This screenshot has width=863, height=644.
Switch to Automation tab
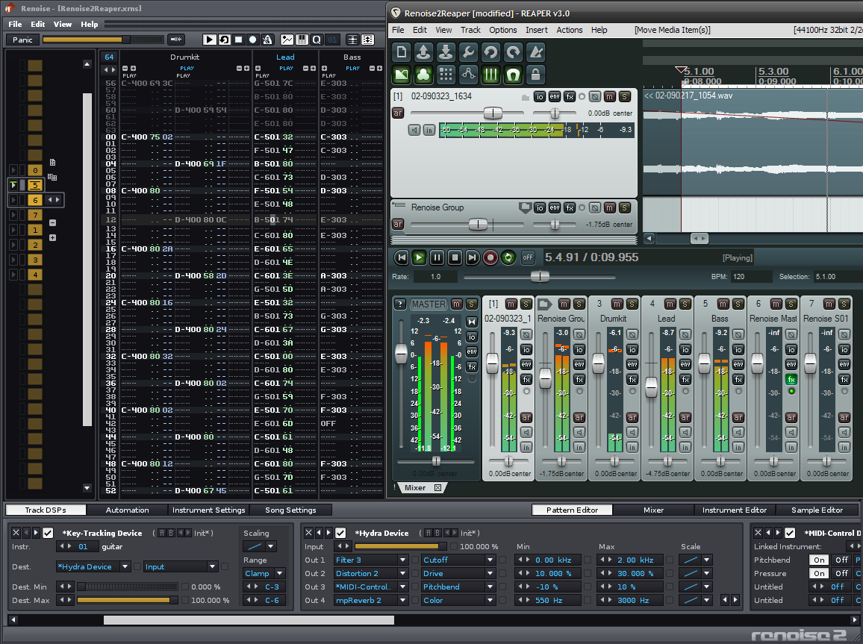127,510
